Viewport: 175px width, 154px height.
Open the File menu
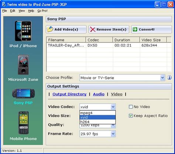pos(4,11)
